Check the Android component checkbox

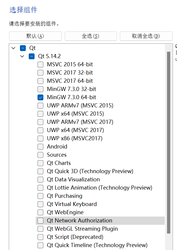40,147
